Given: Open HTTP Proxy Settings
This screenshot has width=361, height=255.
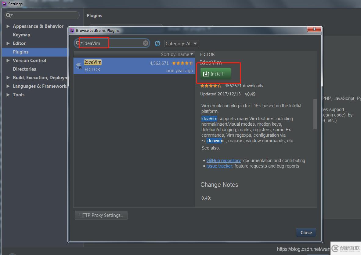Looking at the screenshot, I should [101, 215].
